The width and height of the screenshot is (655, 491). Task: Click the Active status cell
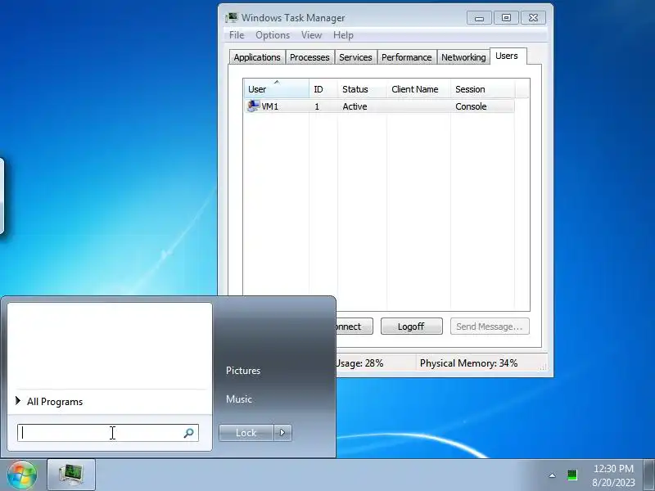[355, 106]
